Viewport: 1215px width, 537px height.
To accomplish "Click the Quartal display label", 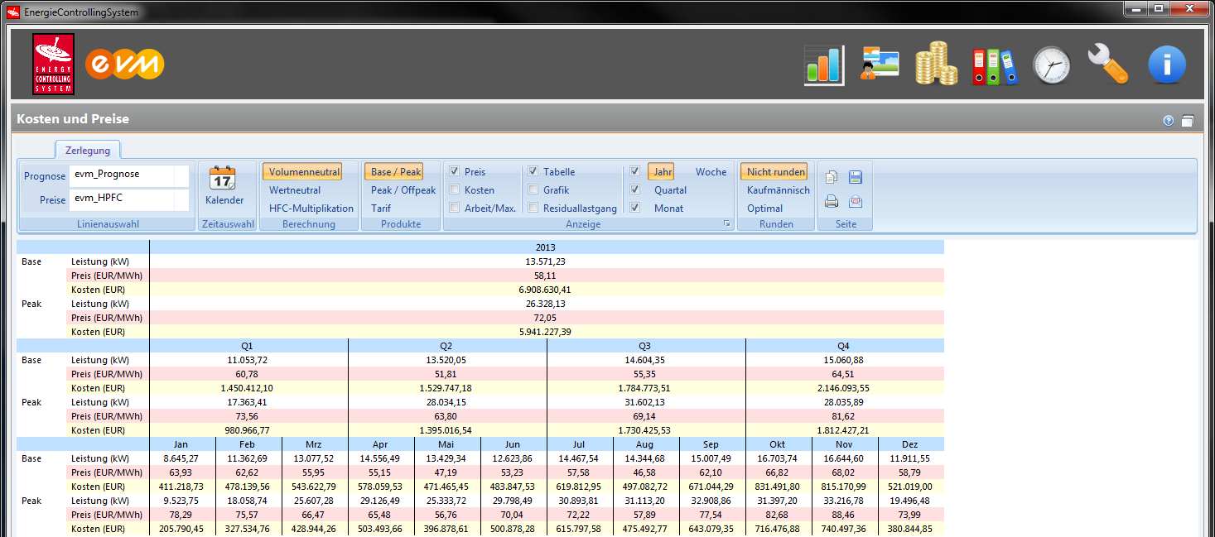I will (670, 190).
